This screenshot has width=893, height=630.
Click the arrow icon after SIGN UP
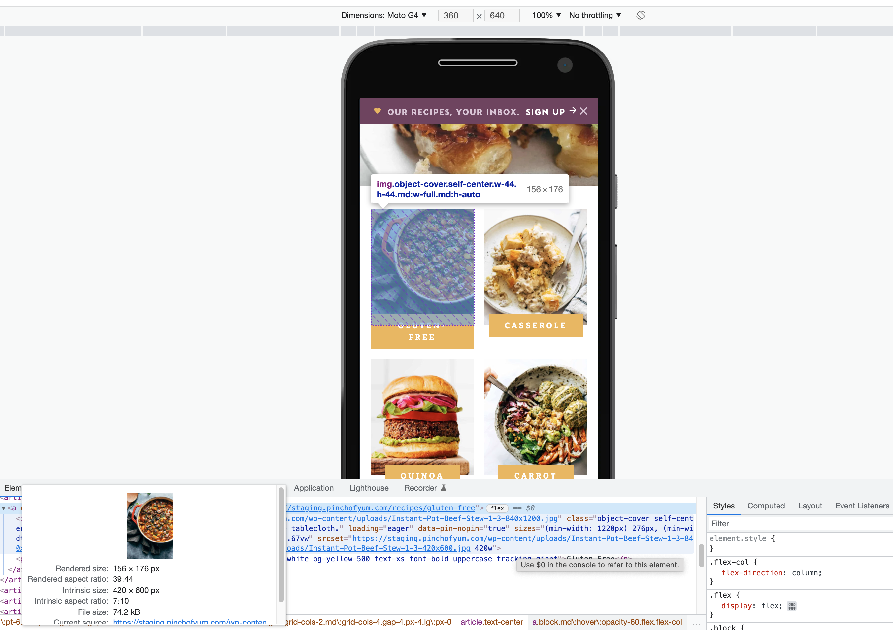573,111
